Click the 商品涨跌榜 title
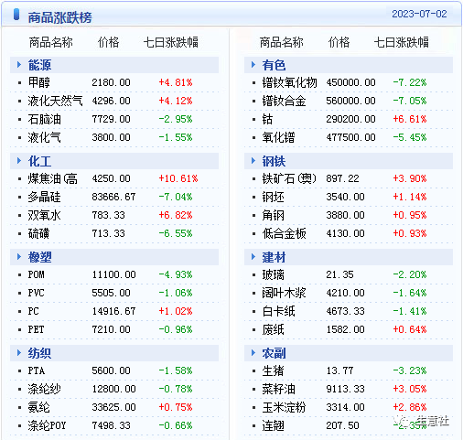This screenshot has width=463, height=440. coord(59,17)
